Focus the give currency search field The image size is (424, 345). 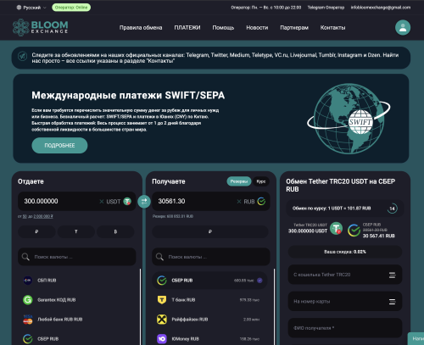77,257
